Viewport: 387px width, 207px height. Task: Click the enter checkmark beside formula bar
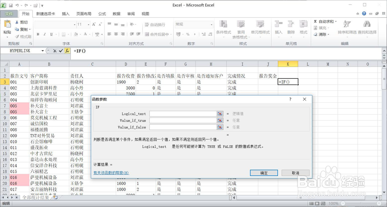(61, 51)
